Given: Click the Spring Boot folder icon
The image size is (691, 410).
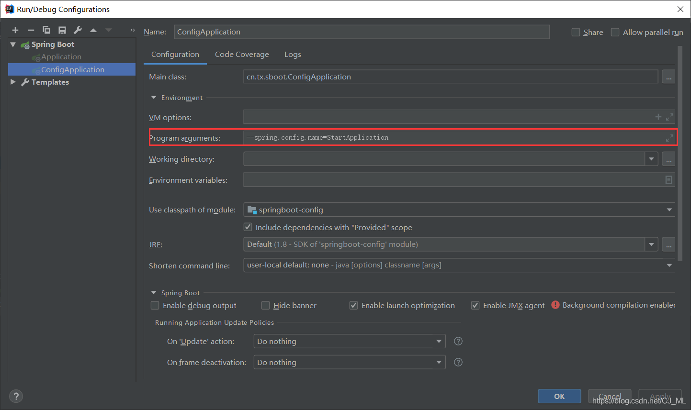Looking at the screenshot, I should coord(25,44).
